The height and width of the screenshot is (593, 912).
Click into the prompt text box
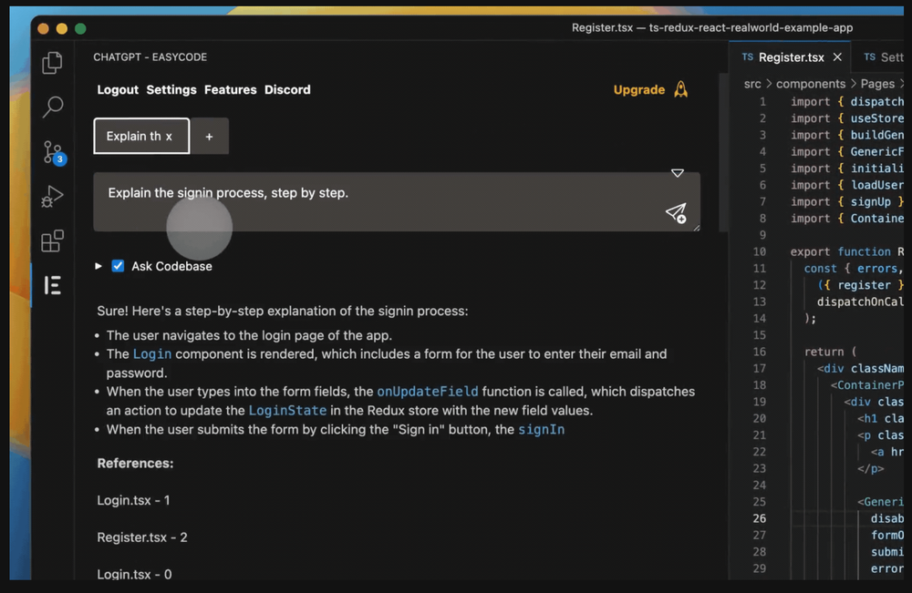[x=397, y=201]
